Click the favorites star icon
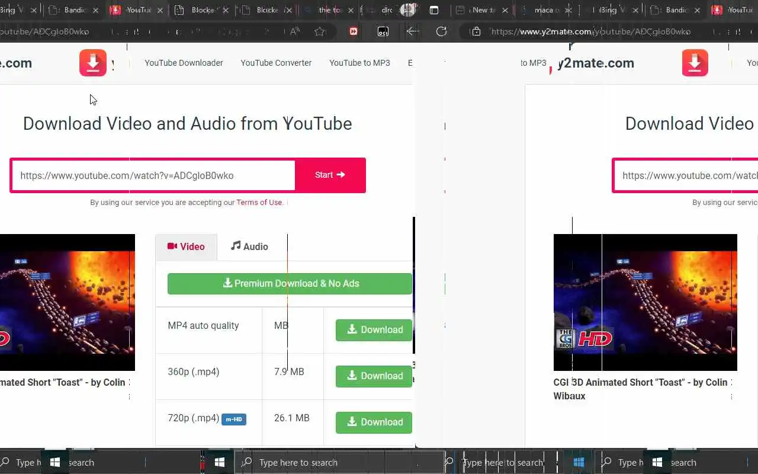758x474 pixels. point(320,31)
